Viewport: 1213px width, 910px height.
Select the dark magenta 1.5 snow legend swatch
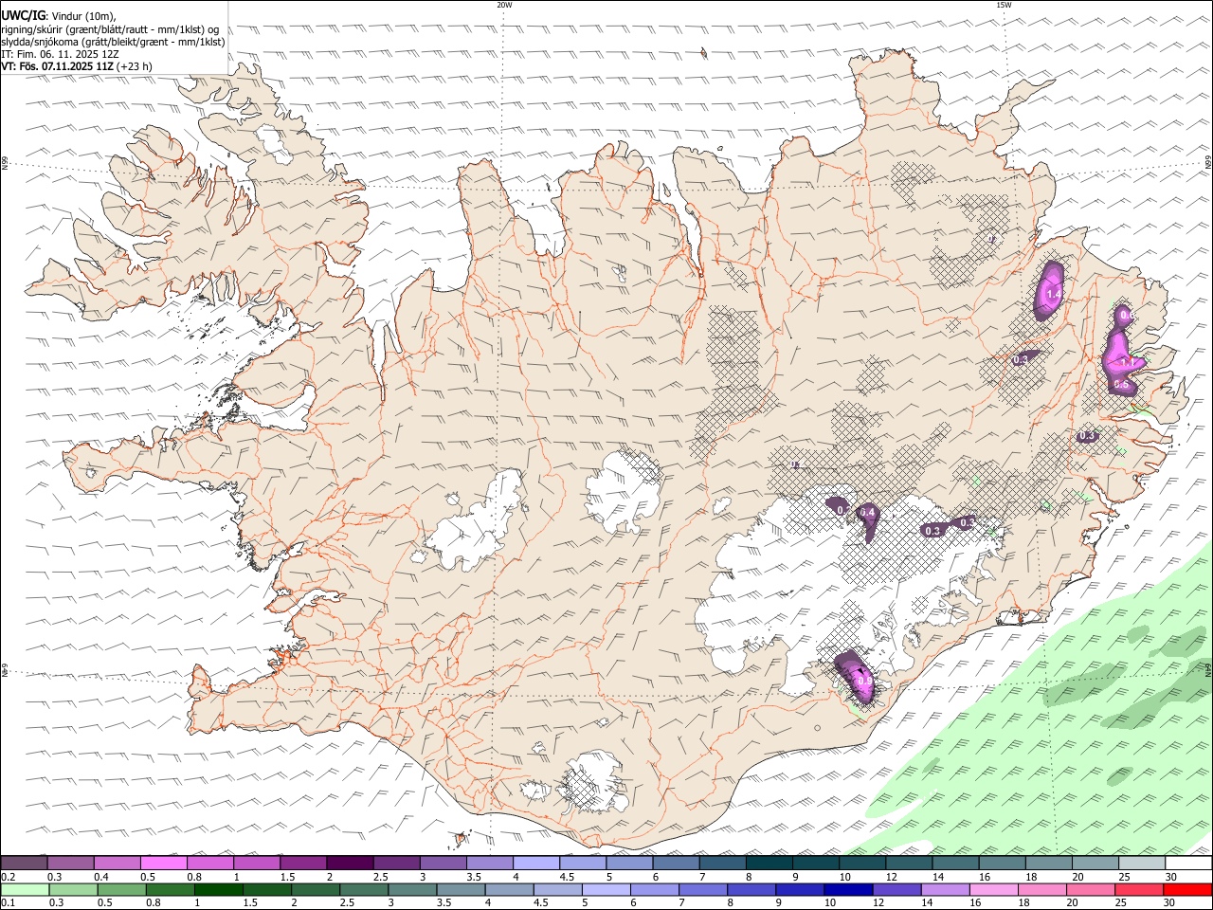pos(303,863)
